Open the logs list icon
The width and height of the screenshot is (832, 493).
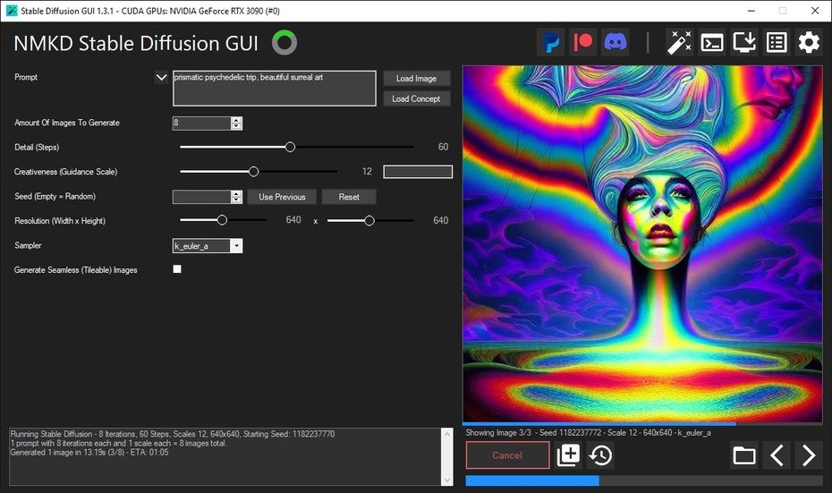tap(777, 42)
